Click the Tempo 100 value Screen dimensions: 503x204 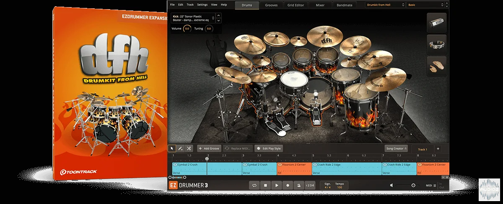340,187
